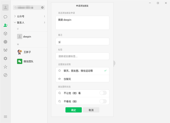Click the 标签 tag input field
This screenshot has height=123, width=170.
[x=82, y=56]
